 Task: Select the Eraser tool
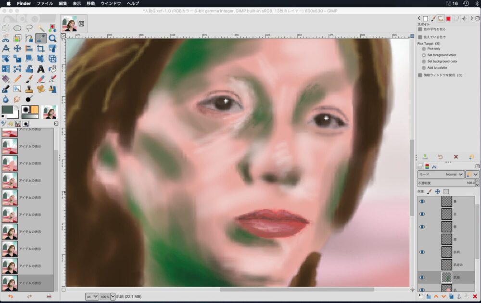[41, 79]
